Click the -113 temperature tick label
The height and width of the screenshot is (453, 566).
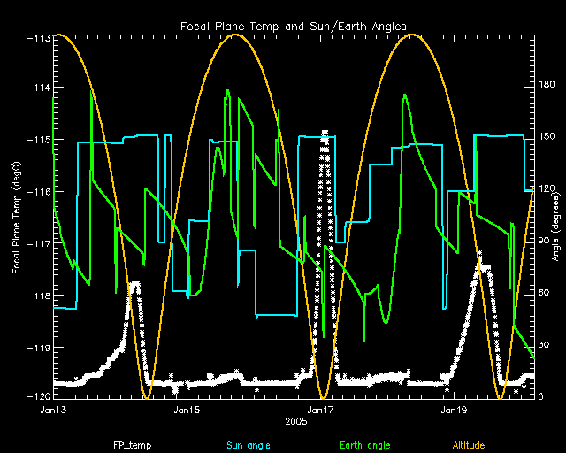point(38,37)
